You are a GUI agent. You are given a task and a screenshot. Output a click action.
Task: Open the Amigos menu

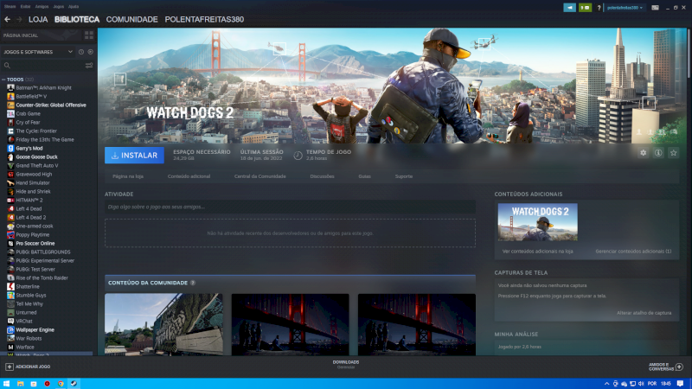(42, 7)
